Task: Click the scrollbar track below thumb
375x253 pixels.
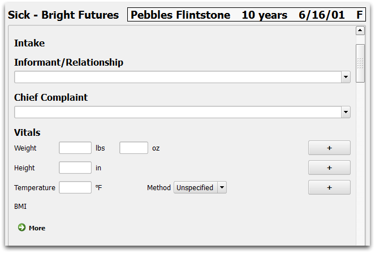Action: tap(360, 163)
